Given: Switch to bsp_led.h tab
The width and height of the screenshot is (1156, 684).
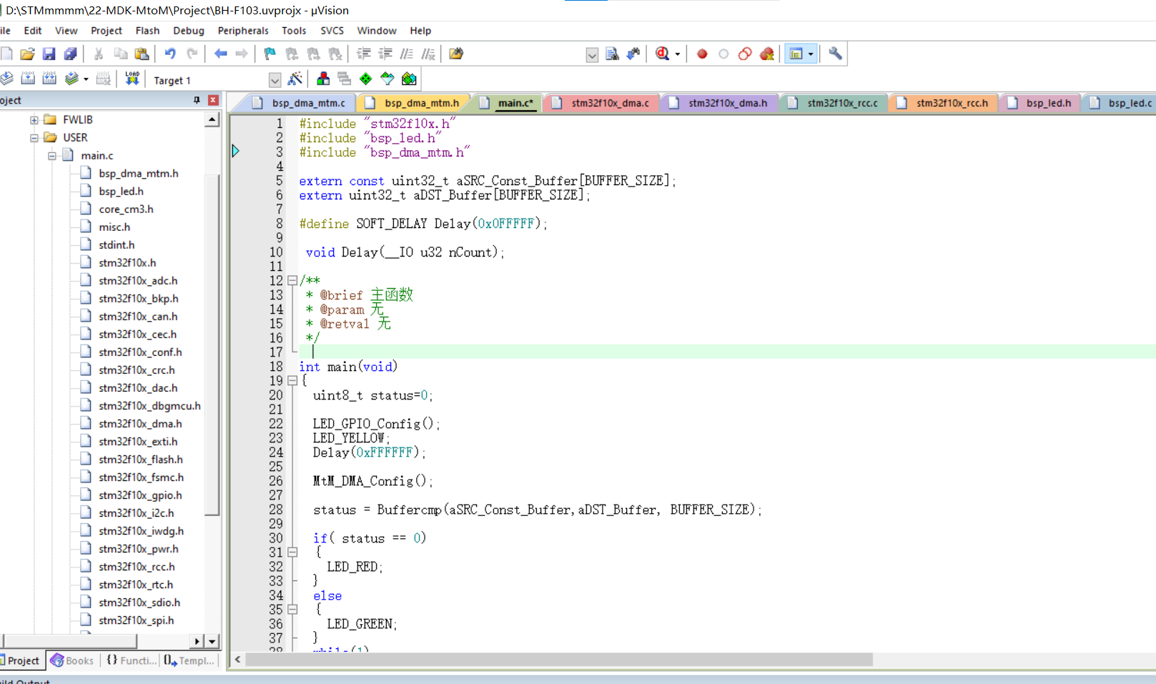Looking at the screenshot, I should click(x=1041, y=103).
